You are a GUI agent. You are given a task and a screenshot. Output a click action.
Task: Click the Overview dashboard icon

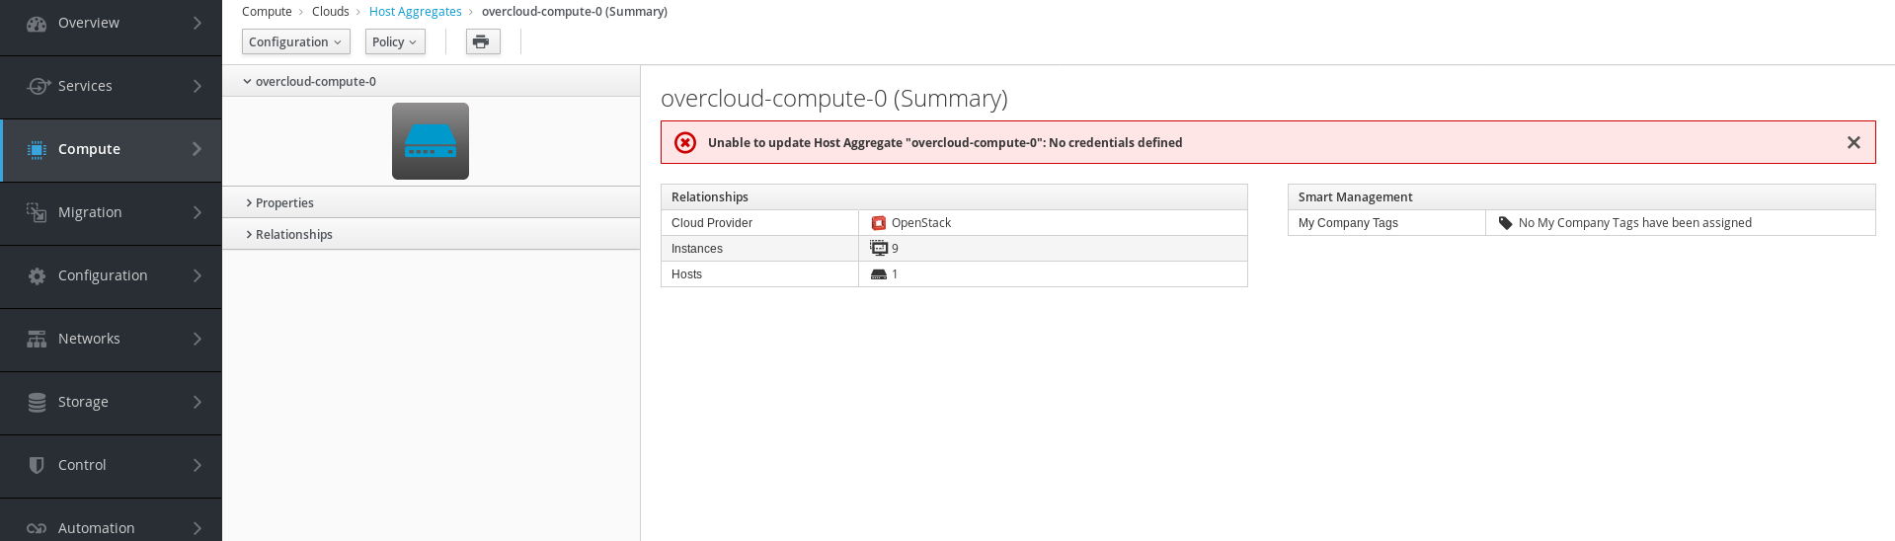tap(37, 24)
